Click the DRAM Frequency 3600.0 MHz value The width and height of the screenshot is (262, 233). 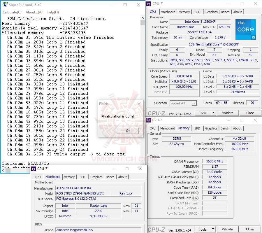tap(214, 161)
